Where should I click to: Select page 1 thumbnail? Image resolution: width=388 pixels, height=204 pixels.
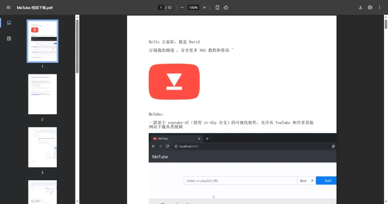[42, 41]
